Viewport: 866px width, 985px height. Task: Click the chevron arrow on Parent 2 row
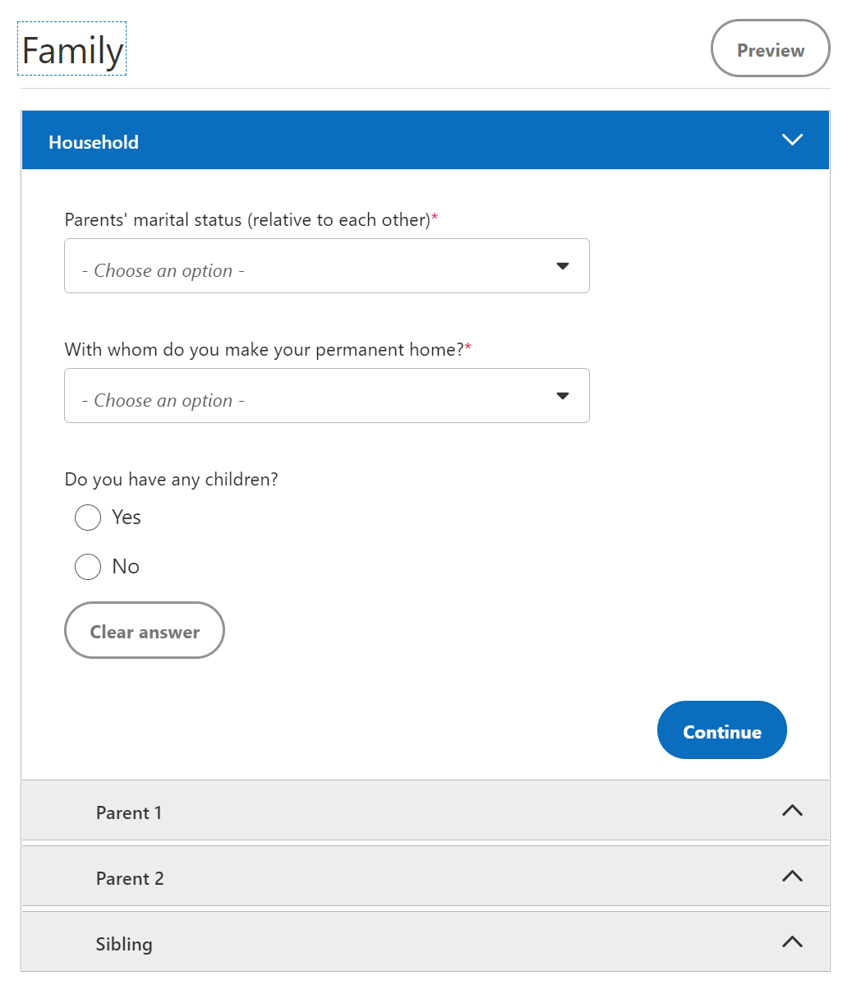792,877
